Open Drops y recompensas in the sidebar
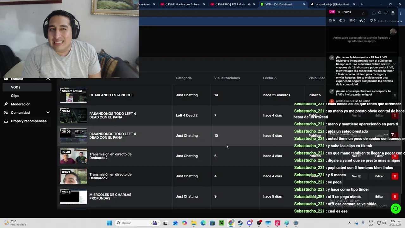This screenshot has height=228, width=405. click(x=28, y=121)
